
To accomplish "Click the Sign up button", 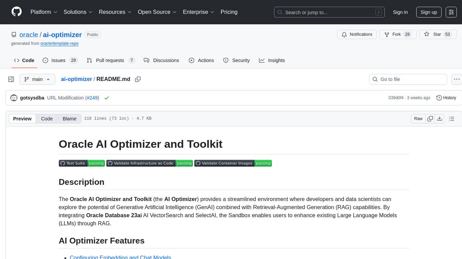I will coord(429,12).
